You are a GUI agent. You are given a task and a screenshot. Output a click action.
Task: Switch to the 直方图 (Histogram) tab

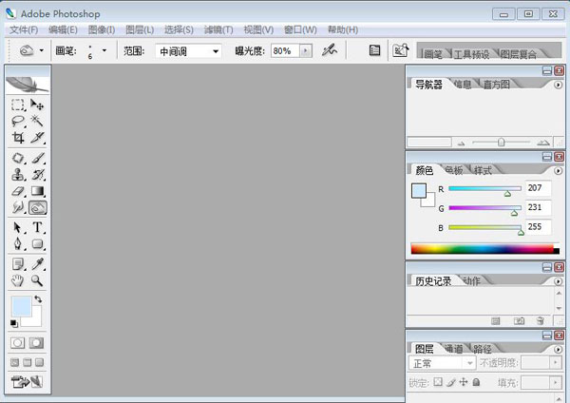[x=495, y=85]
